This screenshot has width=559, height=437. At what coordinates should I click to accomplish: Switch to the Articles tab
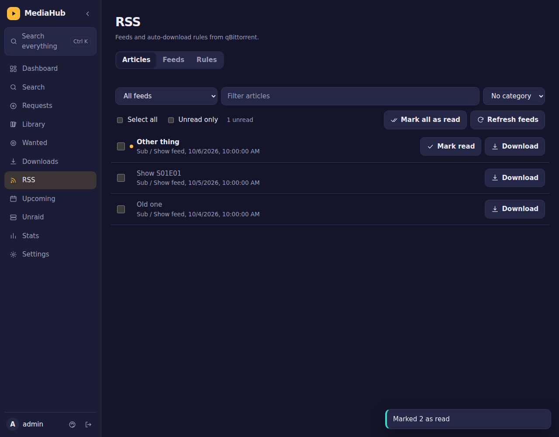pos(136,60)
